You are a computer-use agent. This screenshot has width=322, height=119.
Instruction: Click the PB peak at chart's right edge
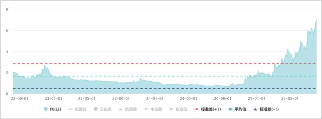pos(316,20)
